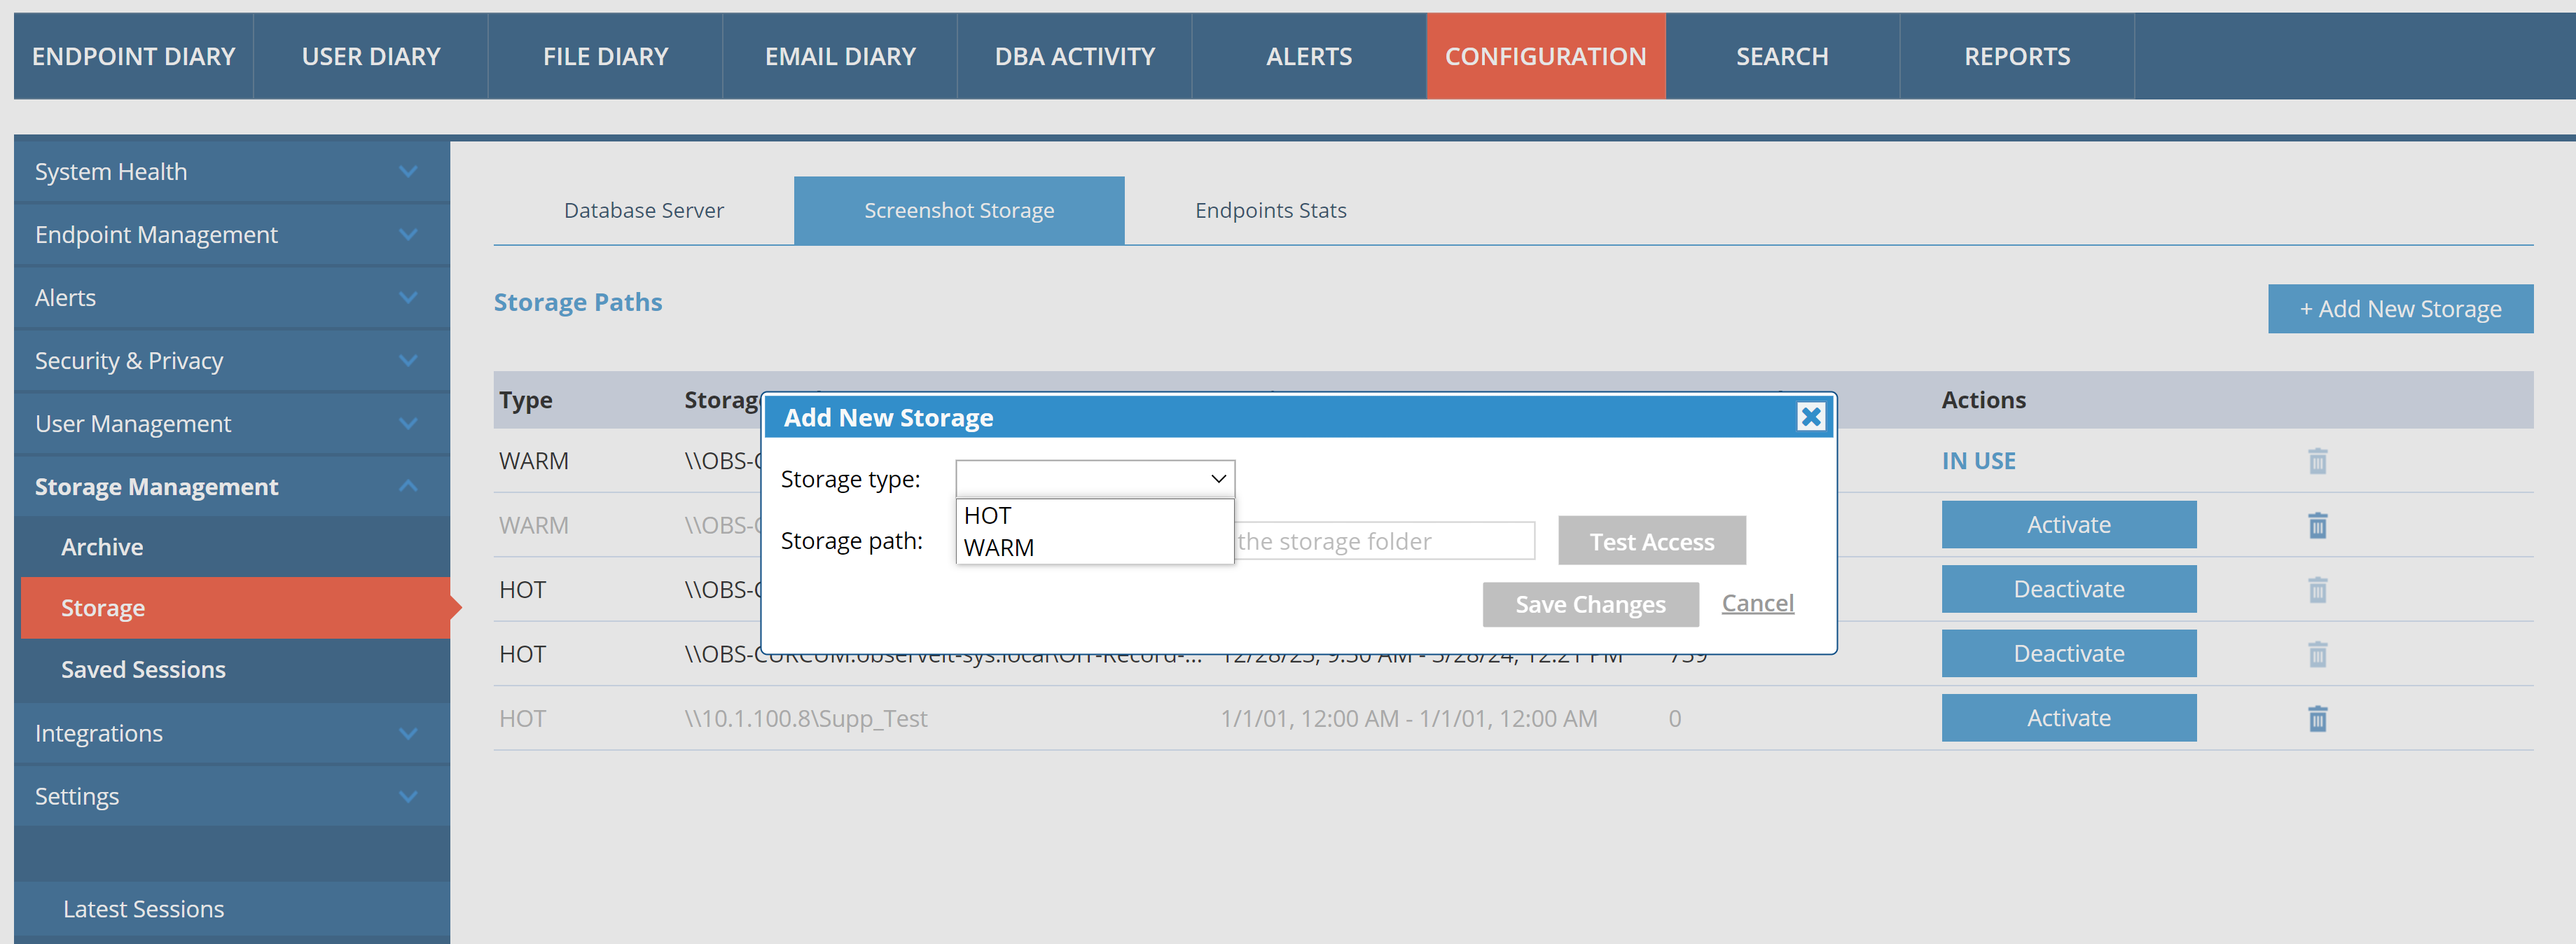
Task: Click trash icon beside second Deactivate button
Action: point(2317,654)
